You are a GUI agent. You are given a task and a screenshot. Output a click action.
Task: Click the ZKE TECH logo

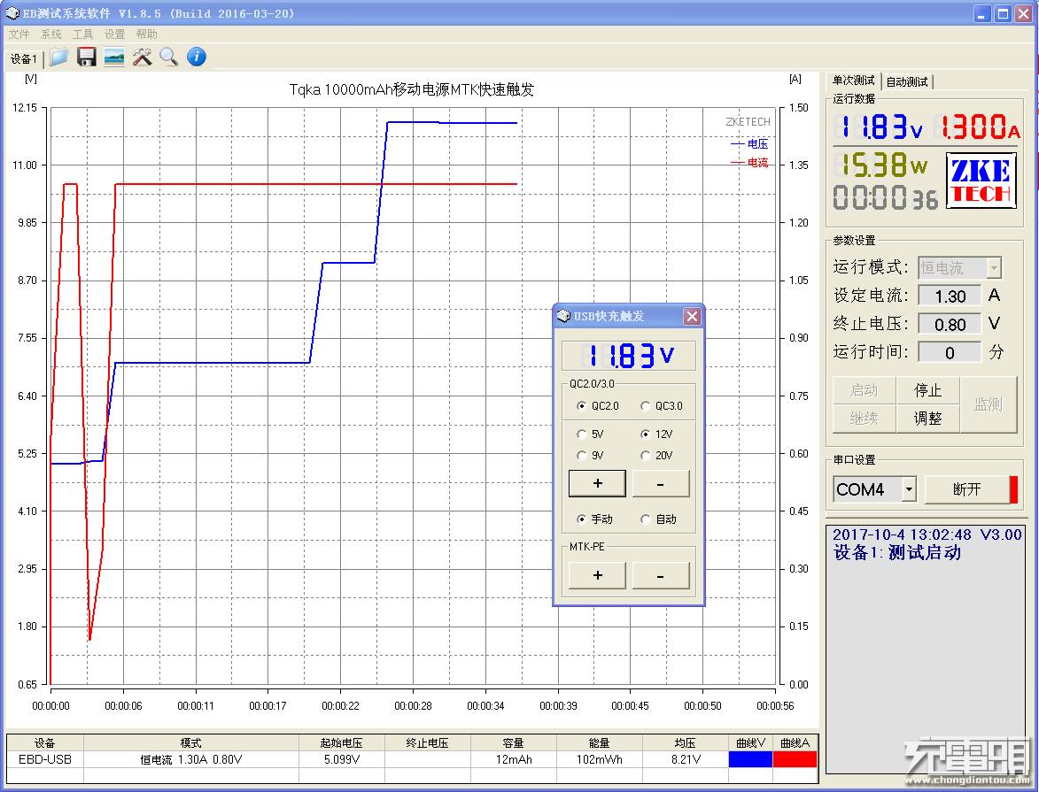click(x=981, y=181)
